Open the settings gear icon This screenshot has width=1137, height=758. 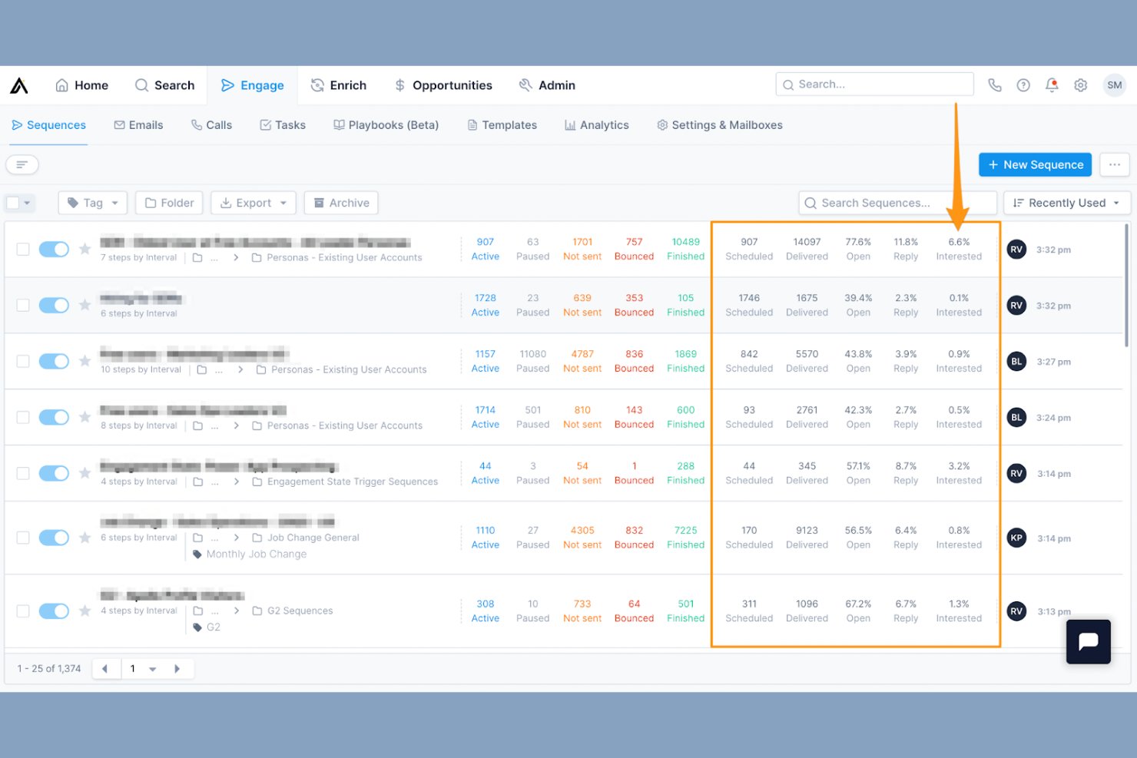[x=1080, y=85]
